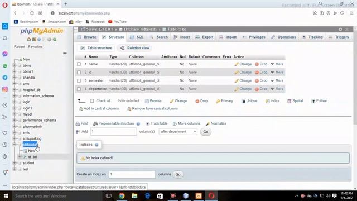Click Change for the semester column

[x=243, y=80]
